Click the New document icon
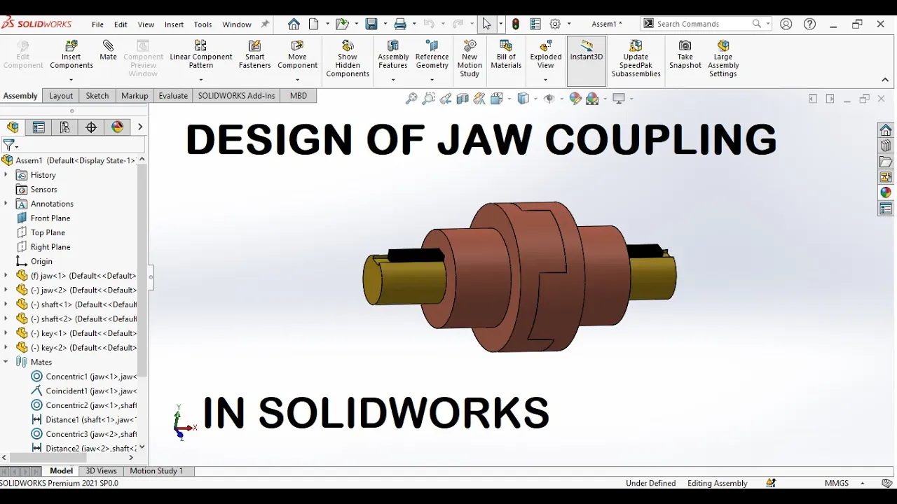The height and width of the screenshot is (504, 897). (x=313, y=24)
